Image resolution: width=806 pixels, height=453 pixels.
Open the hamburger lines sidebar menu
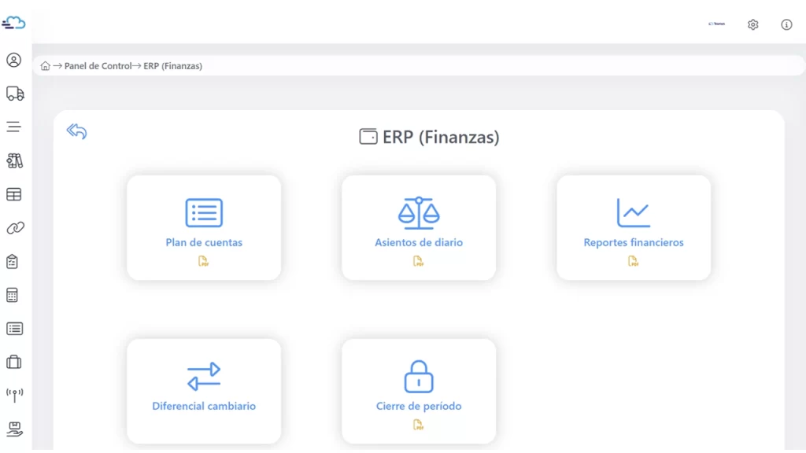click(x=14, y=127)
